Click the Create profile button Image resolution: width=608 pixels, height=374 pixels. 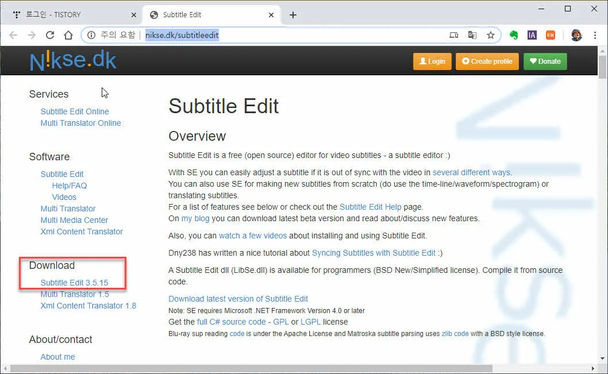tap(487, 61)
